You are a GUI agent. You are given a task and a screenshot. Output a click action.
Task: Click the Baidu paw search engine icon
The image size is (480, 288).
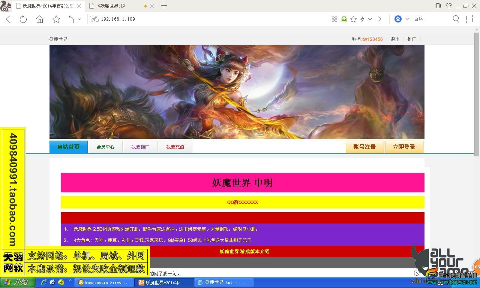coord(398,19)
